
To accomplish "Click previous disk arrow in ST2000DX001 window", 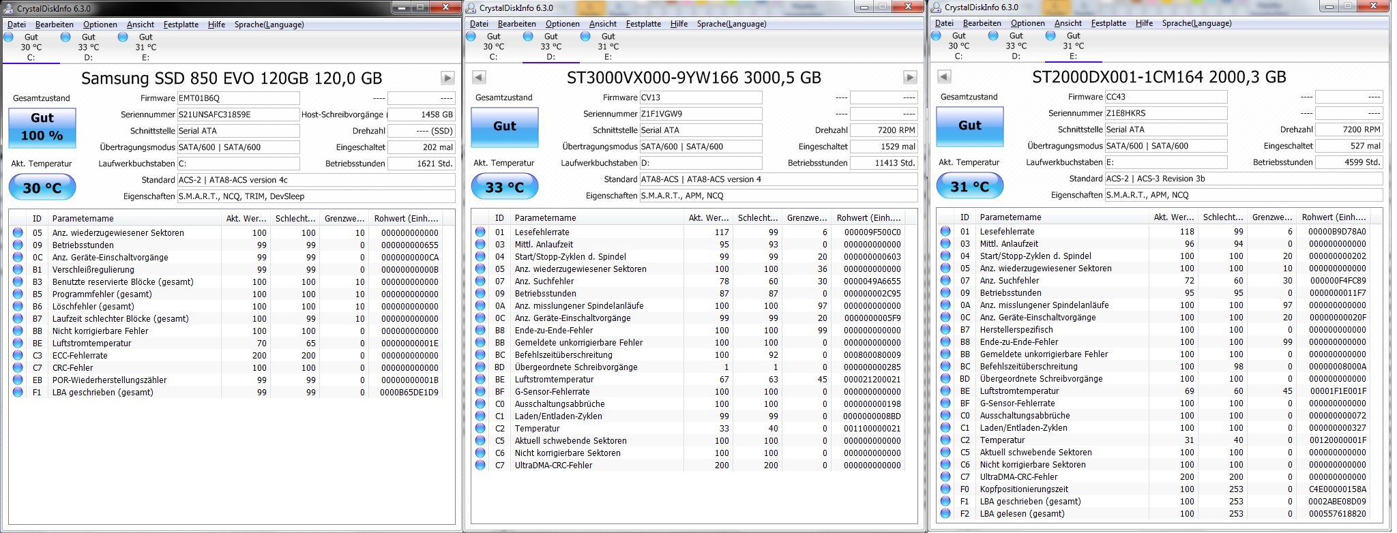I will (x=944, y=76).
